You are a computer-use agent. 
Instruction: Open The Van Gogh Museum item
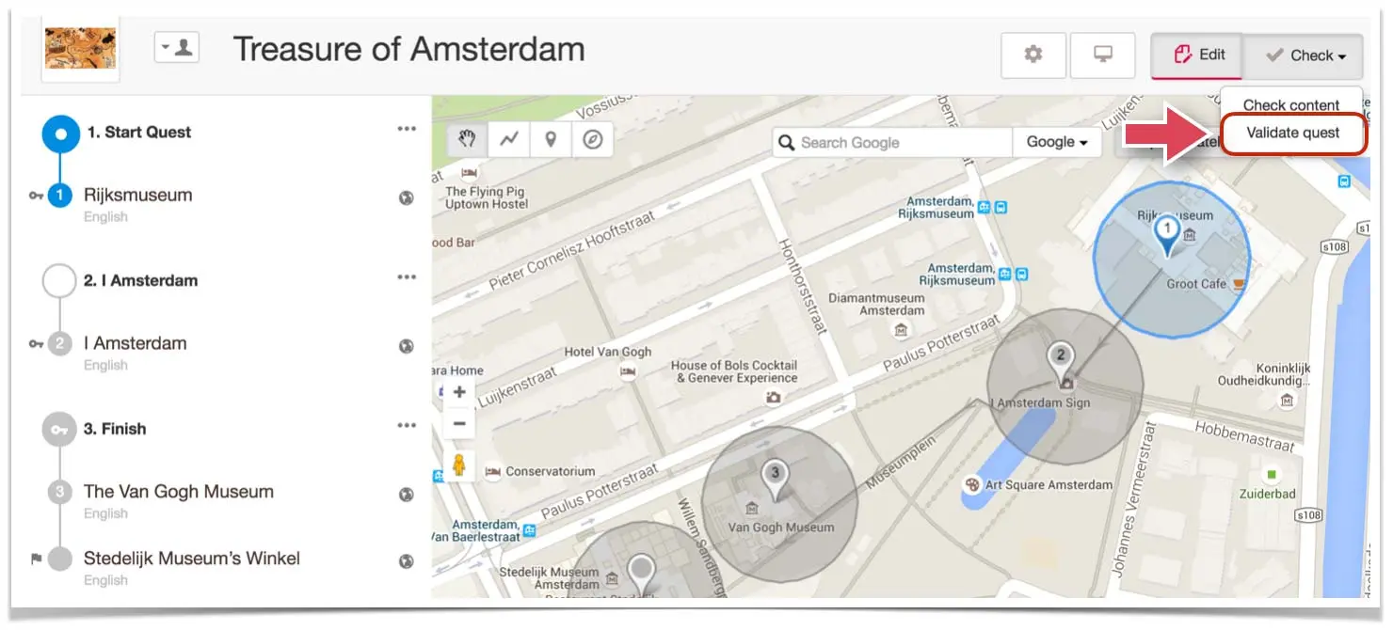[179, 492]
